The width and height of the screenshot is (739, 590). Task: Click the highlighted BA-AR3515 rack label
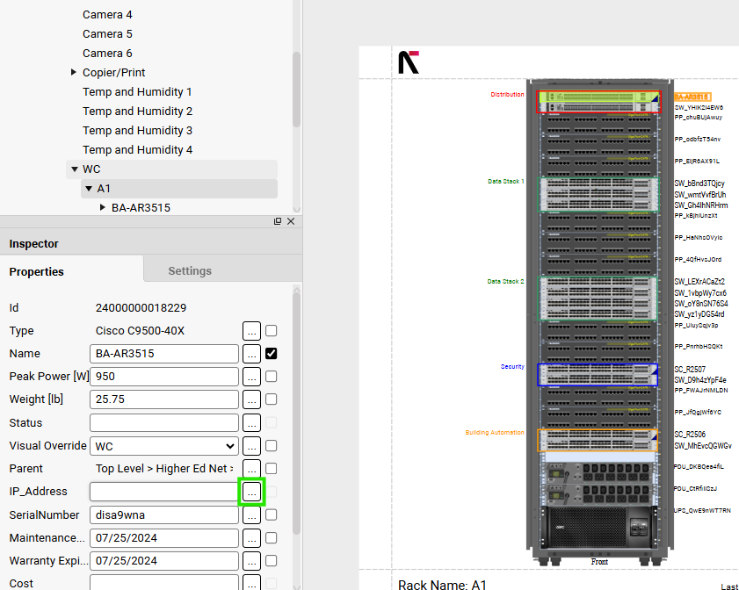[x=692, y=97]
